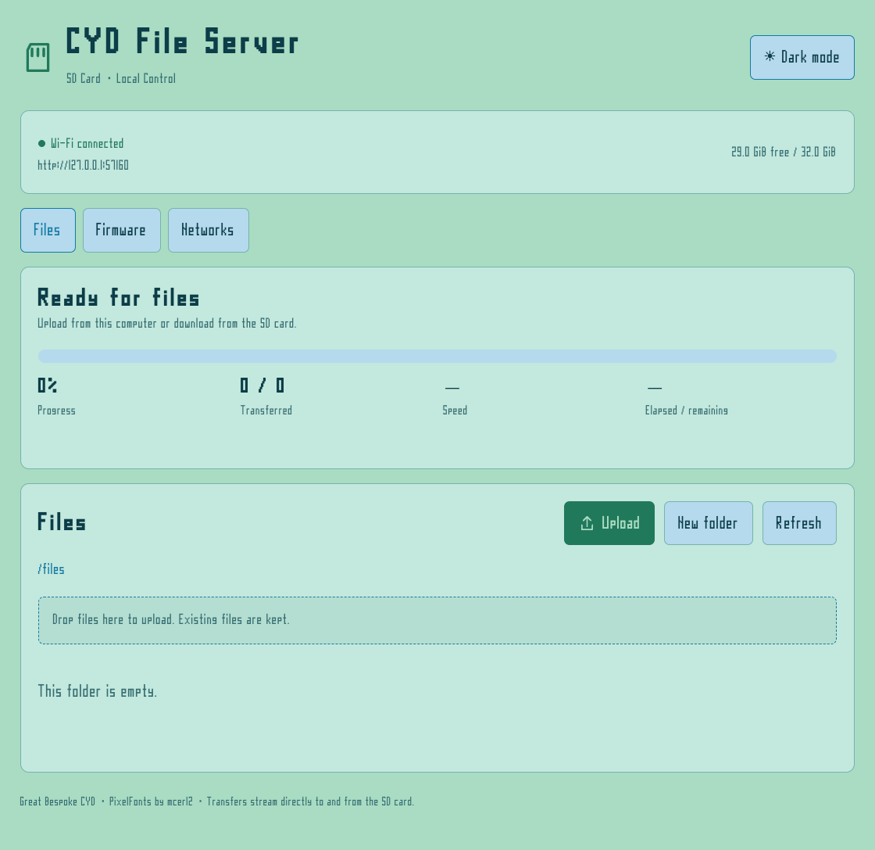Click the SD card logo icon
The width and height of the screenshot is (875, 850).
[x=38, y=57]
